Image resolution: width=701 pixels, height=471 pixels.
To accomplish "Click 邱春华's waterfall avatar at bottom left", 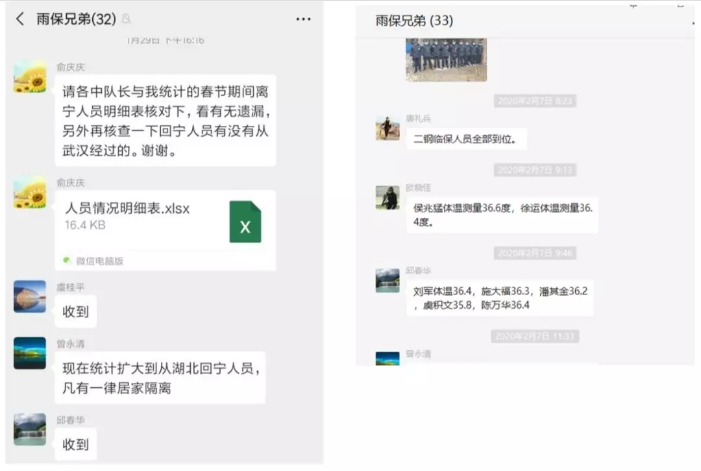I will 30,429.
